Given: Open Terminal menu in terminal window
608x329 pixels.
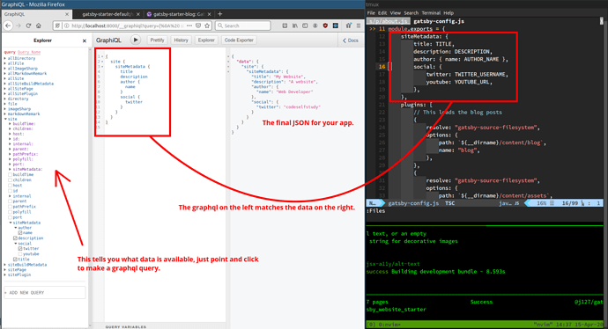Looking at the screenshot, I should [431, 13].
